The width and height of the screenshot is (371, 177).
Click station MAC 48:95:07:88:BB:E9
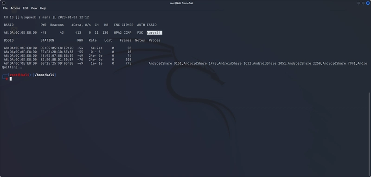(57, 55)
